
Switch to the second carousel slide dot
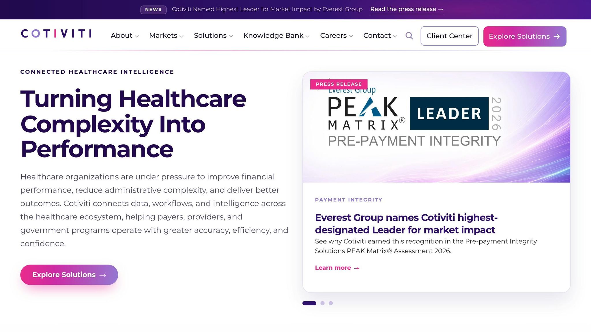tap(323, 303)
